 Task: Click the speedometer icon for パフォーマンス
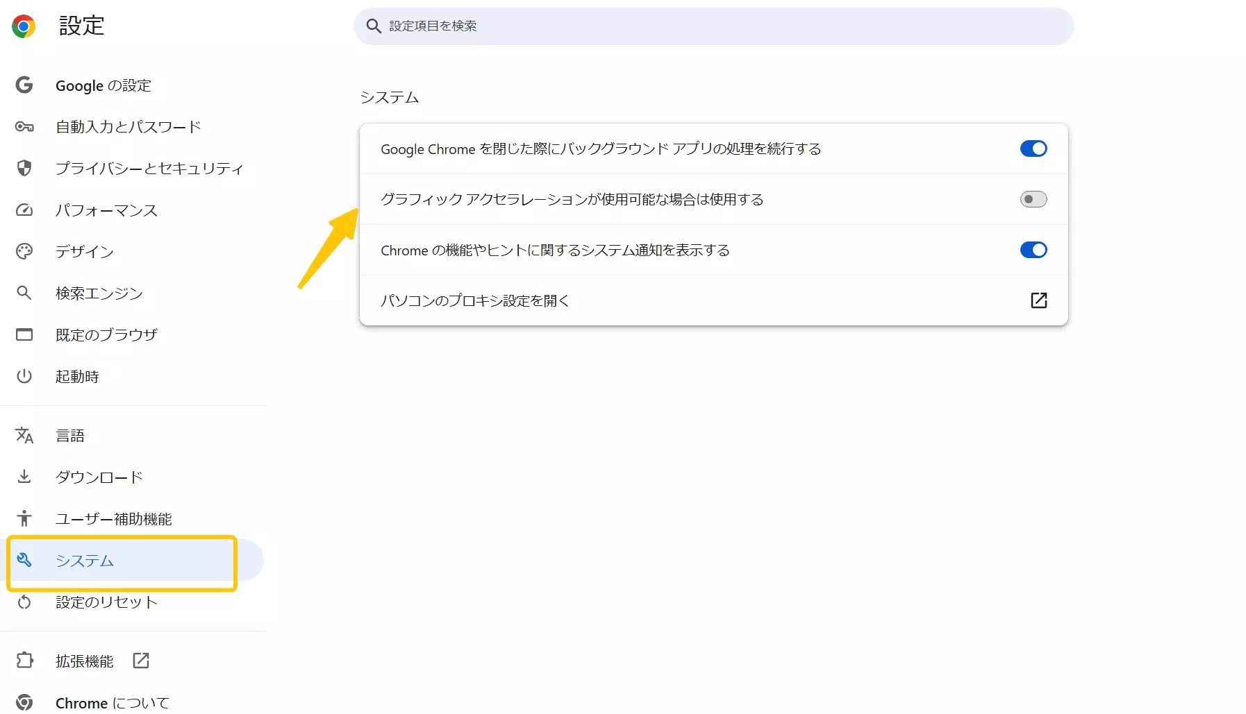click(24, 210)
